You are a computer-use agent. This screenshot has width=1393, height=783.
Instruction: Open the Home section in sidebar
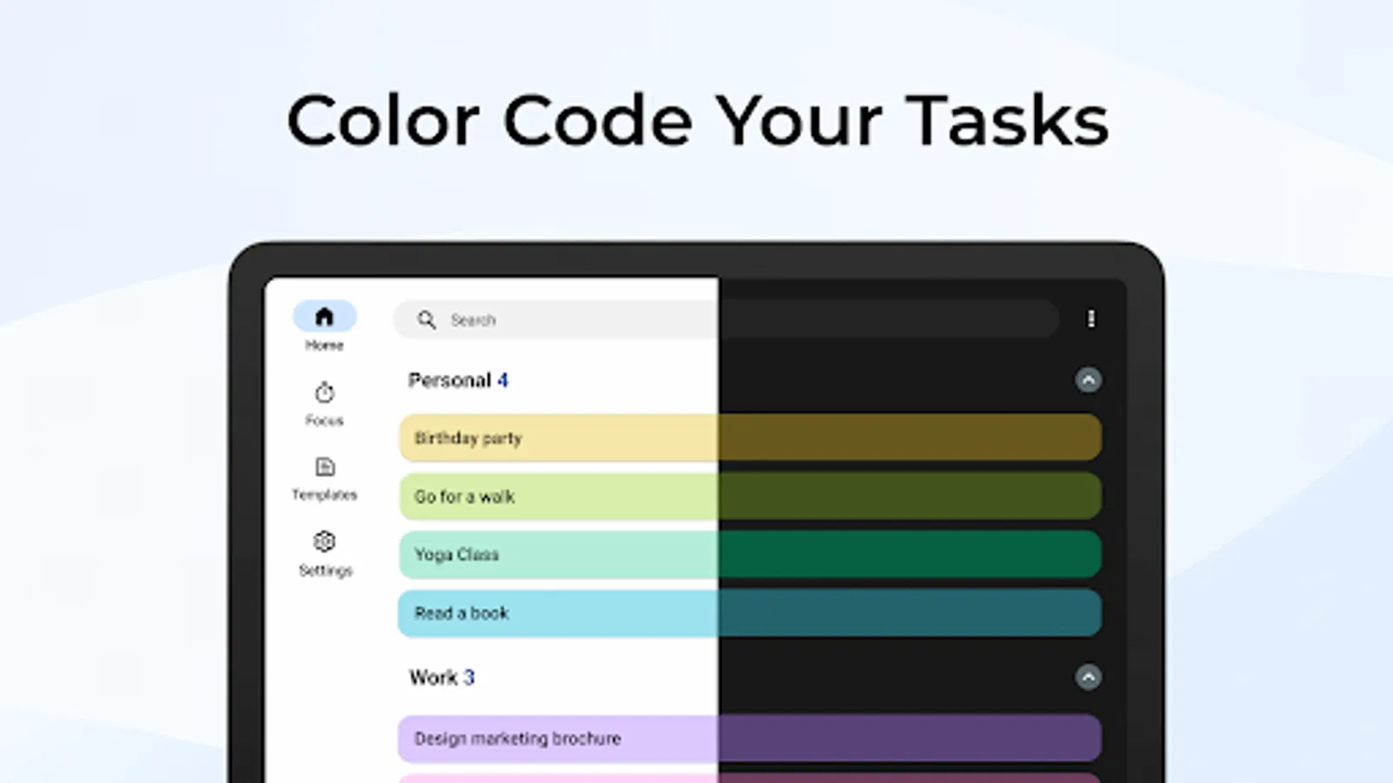click(324, 326)
